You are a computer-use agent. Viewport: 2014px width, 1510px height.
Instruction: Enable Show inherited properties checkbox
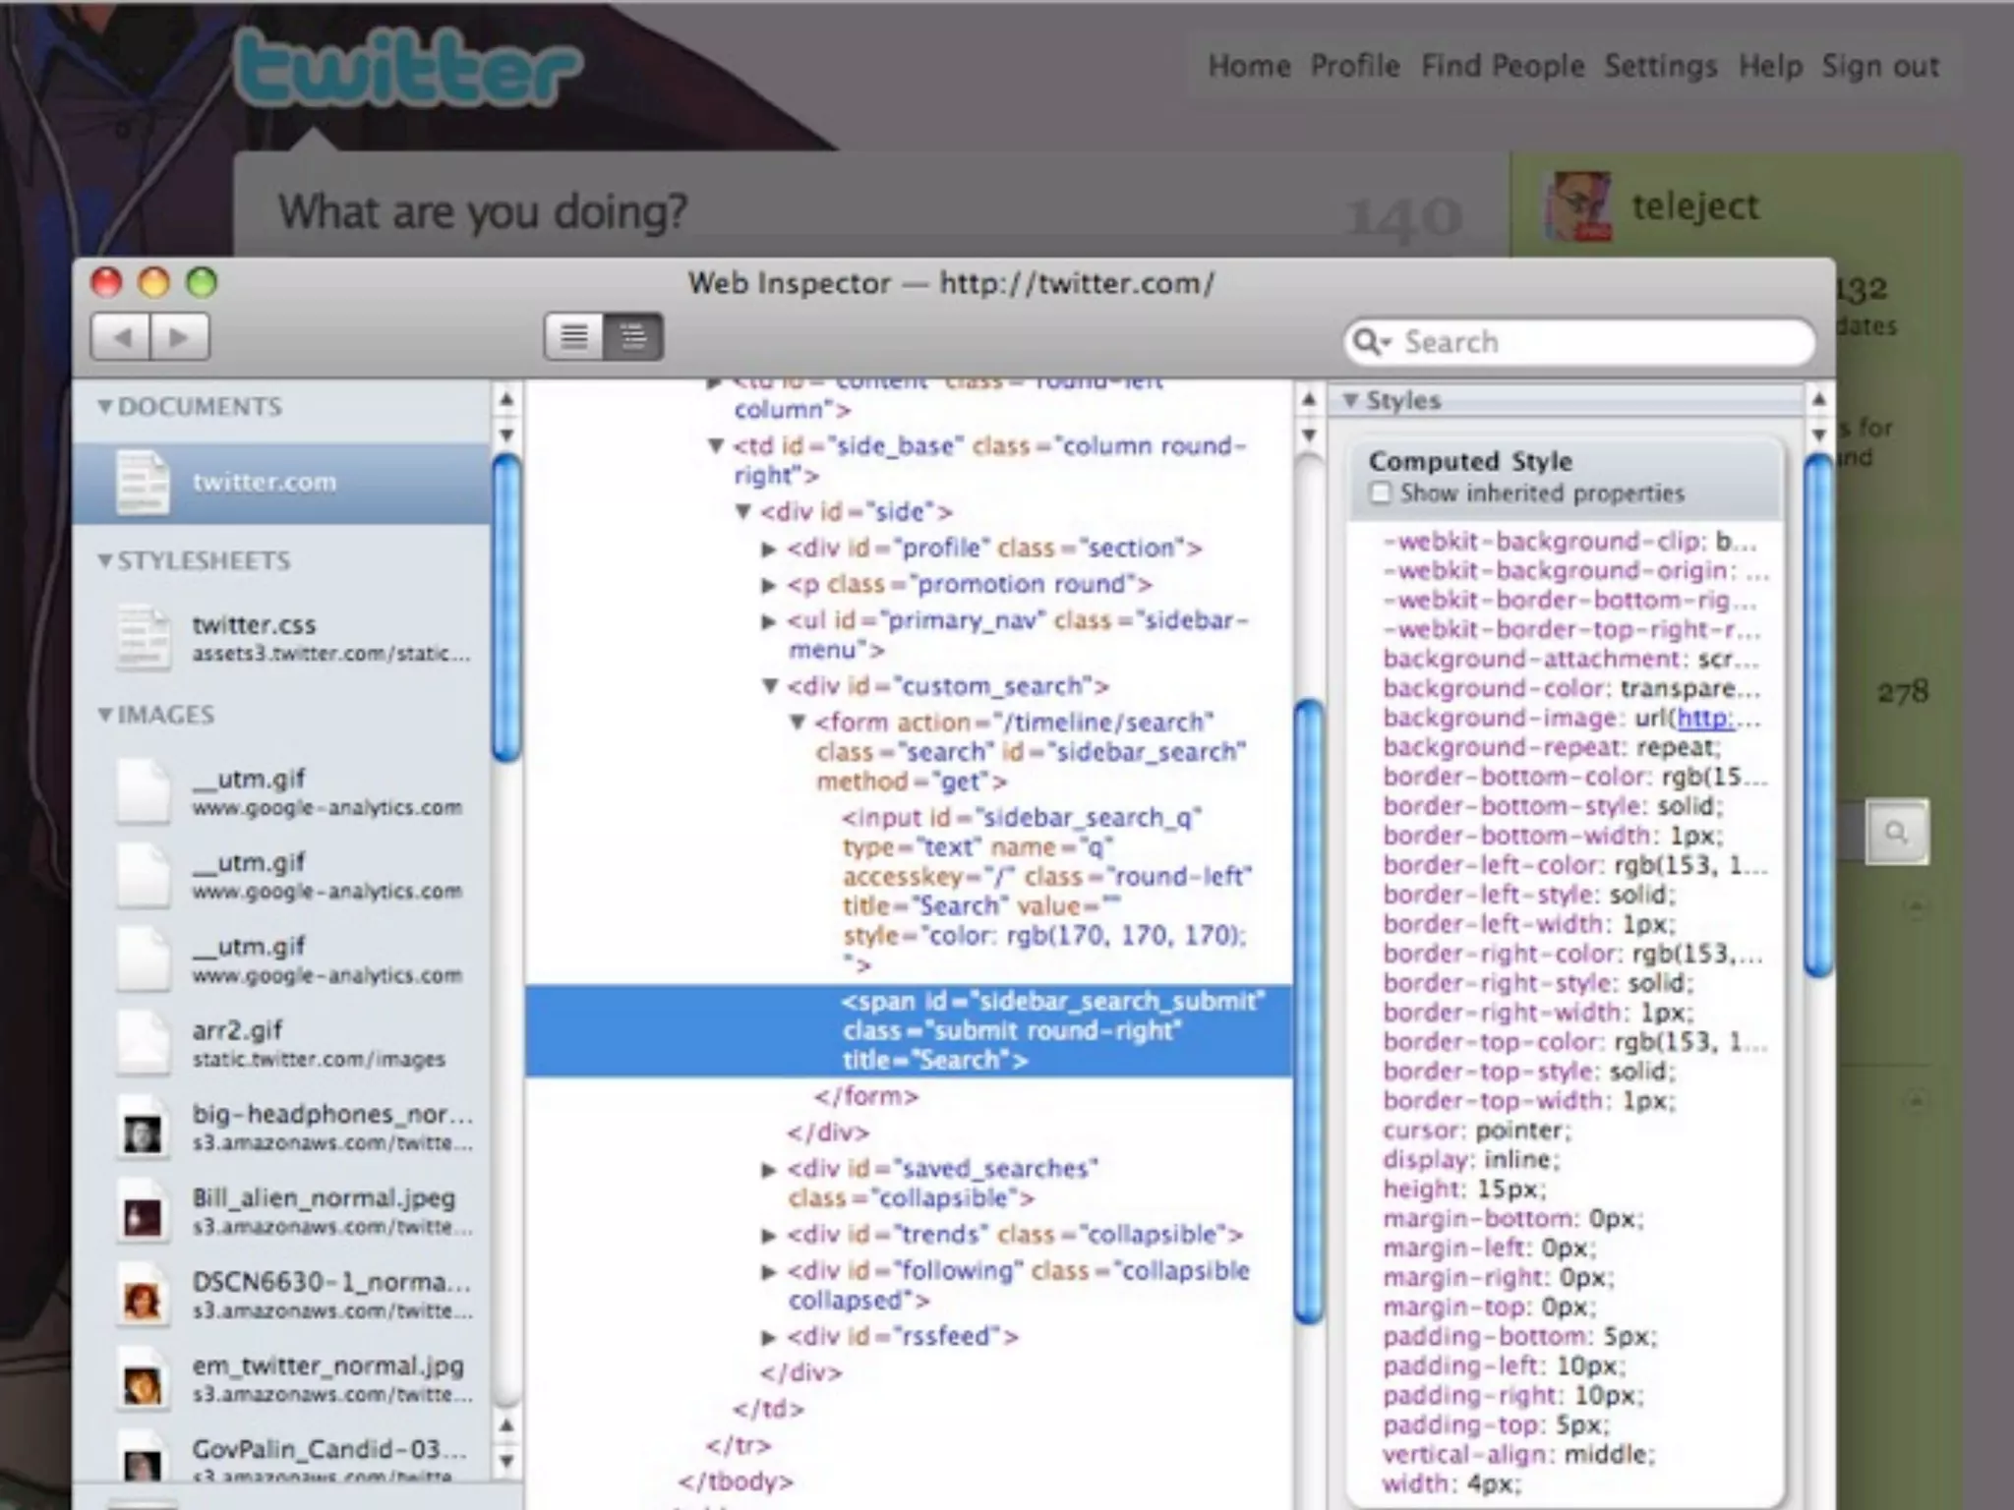click(x=1382, y=494)
